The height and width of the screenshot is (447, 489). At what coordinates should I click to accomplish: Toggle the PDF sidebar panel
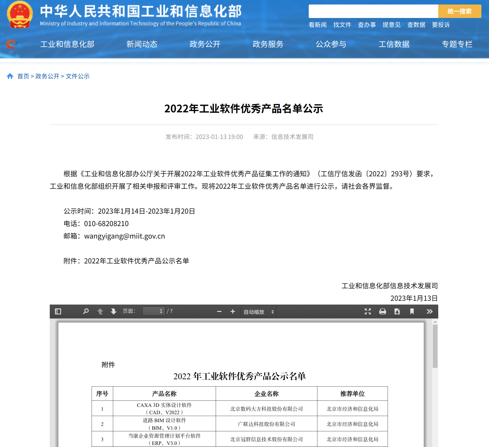(x=58, y=311)
